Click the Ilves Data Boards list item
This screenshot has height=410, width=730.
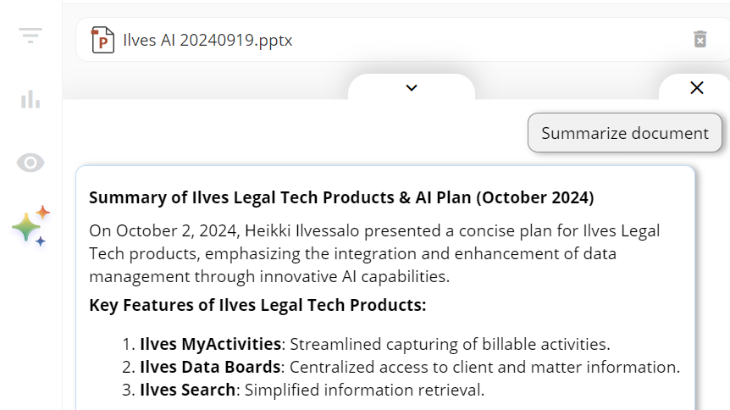pos(401,367)
